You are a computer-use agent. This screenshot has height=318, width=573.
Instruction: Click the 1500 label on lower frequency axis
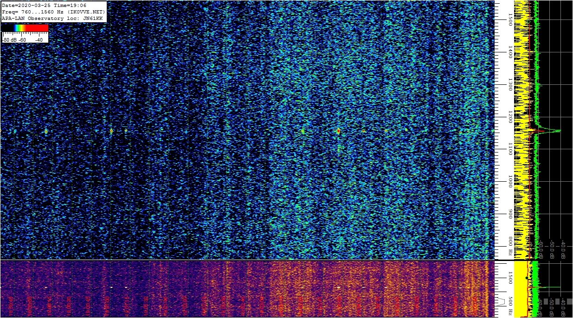pyautogui.click(x=510, y=278)
